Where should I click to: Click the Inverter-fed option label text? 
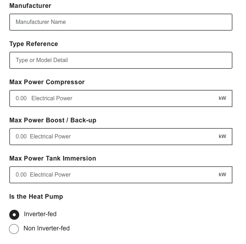click(x=40, y=214)
